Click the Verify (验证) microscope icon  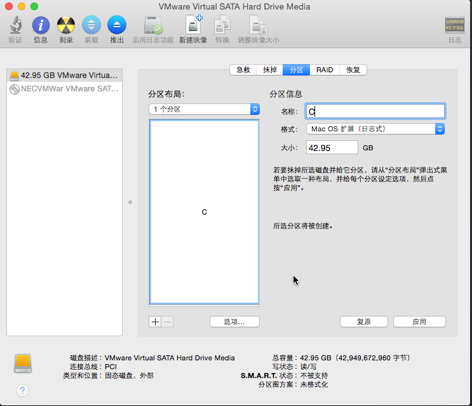(15, 25)
